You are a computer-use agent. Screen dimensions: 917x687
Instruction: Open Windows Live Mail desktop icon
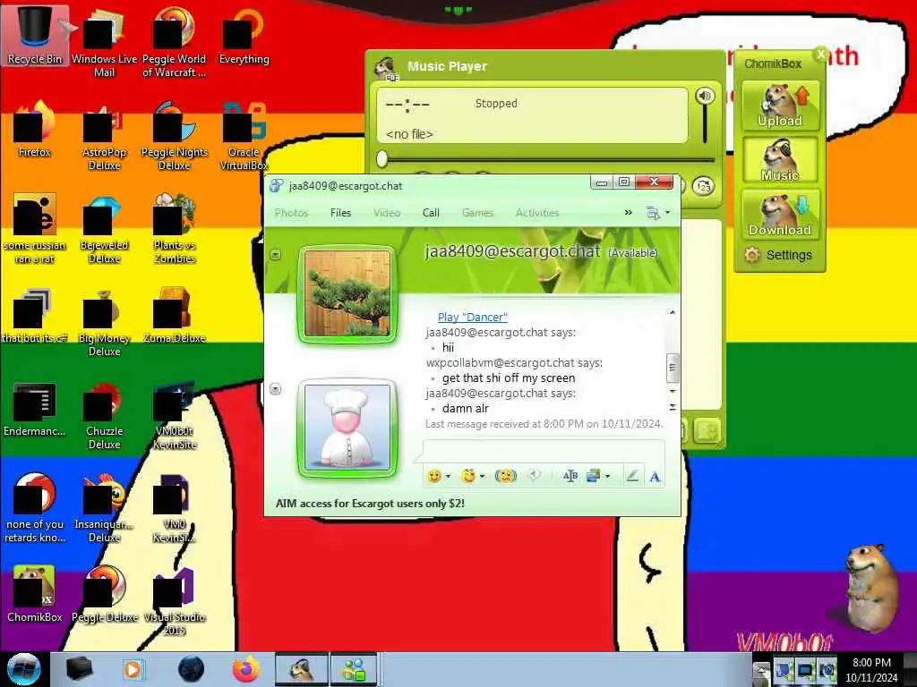click(x=104, y=42)
